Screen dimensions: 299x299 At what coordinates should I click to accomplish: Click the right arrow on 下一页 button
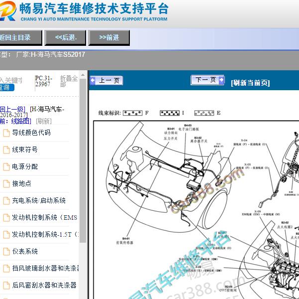coord(221,80)
